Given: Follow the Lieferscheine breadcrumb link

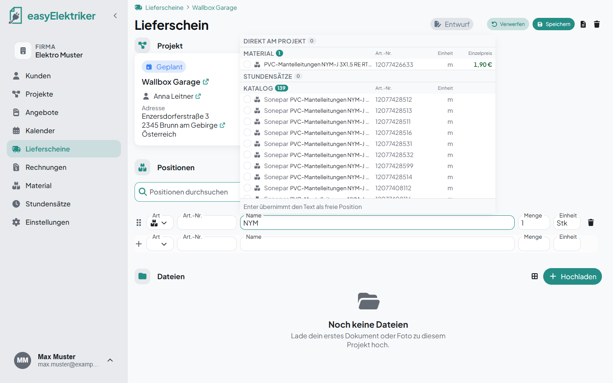Looking at the screenshot, I should [164, 8].
